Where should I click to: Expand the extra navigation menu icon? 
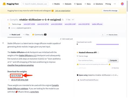tap(114, 4)
